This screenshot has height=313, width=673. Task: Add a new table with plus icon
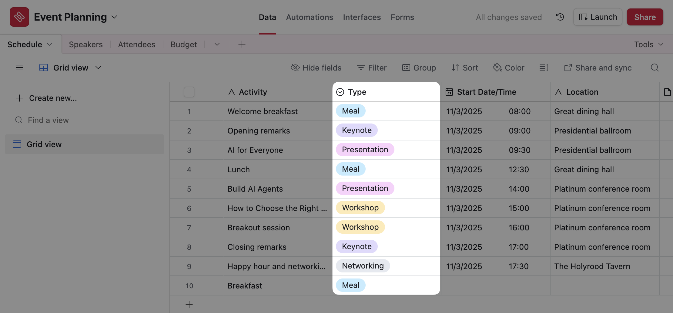click(242, 44)
